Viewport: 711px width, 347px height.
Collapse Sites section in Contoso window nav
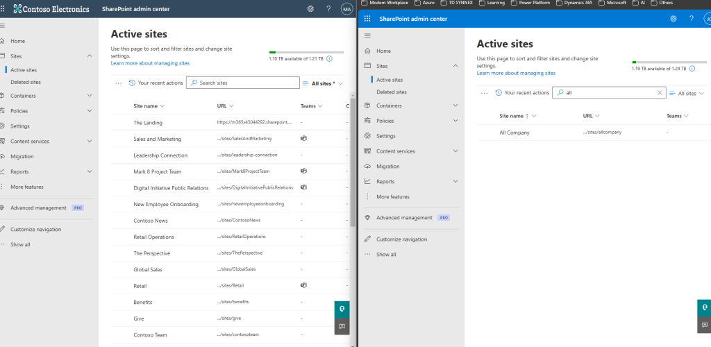point(90,56)
